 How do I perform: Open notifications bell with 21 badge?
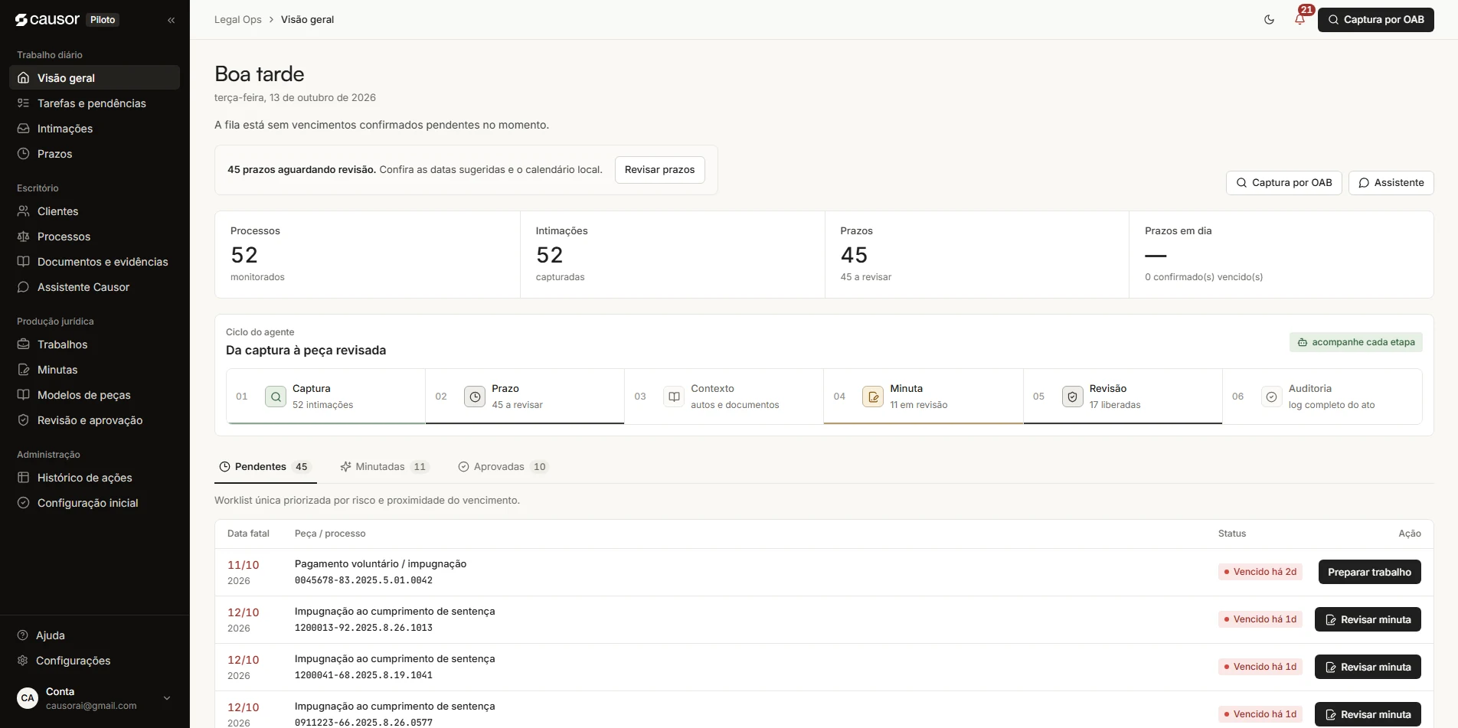(x=1300, y=19)
